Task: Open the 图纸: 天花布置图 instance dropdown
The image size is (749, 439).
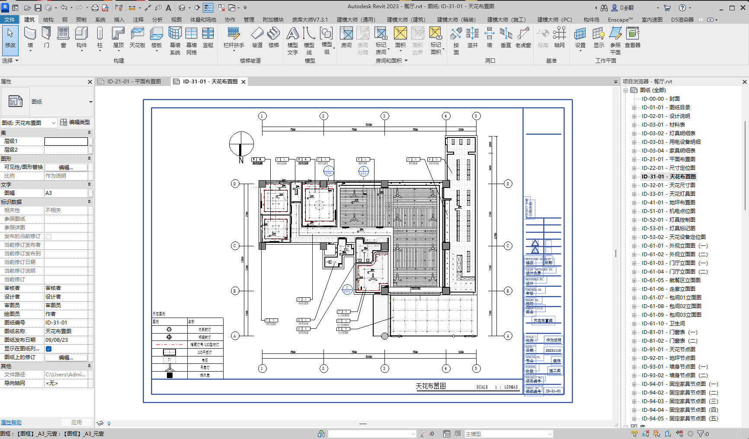Action: [29, 123]
